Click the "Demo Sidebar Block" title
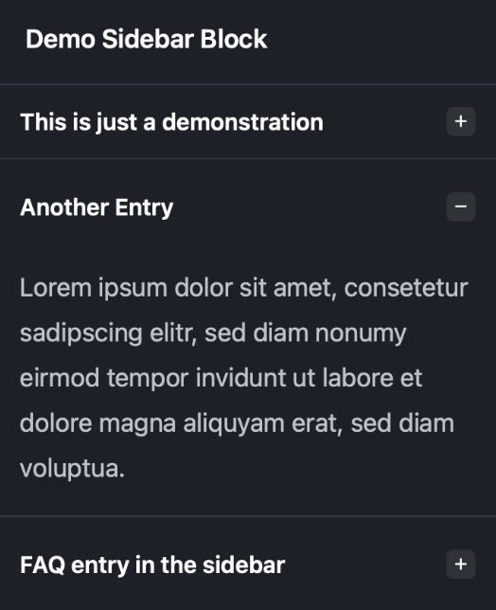Screen dimensions: 496x610 click(x=146, y=39)
